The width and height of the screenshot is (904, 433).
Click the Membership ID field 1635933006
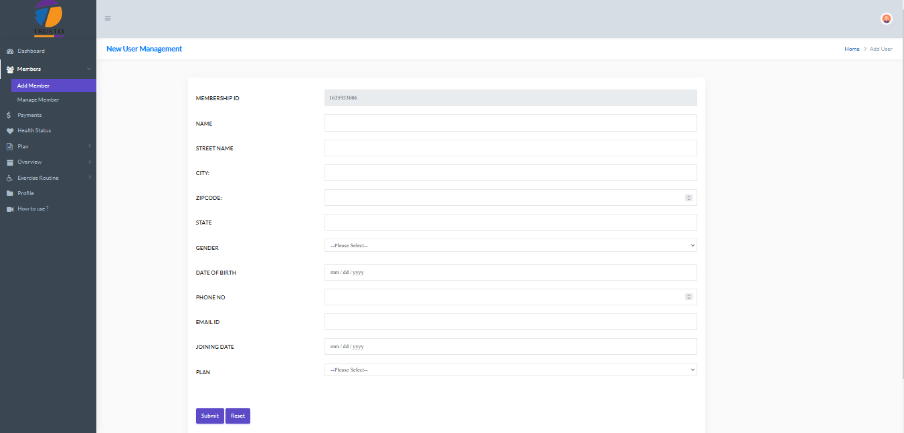tap(511, 98)
